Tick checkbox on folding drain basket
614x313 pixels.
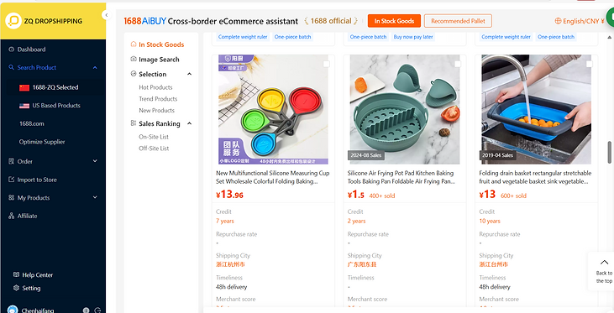590,64
